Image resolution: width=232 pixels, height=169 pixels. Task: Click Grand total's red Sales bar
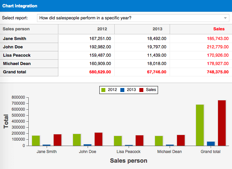coord(222,123)
